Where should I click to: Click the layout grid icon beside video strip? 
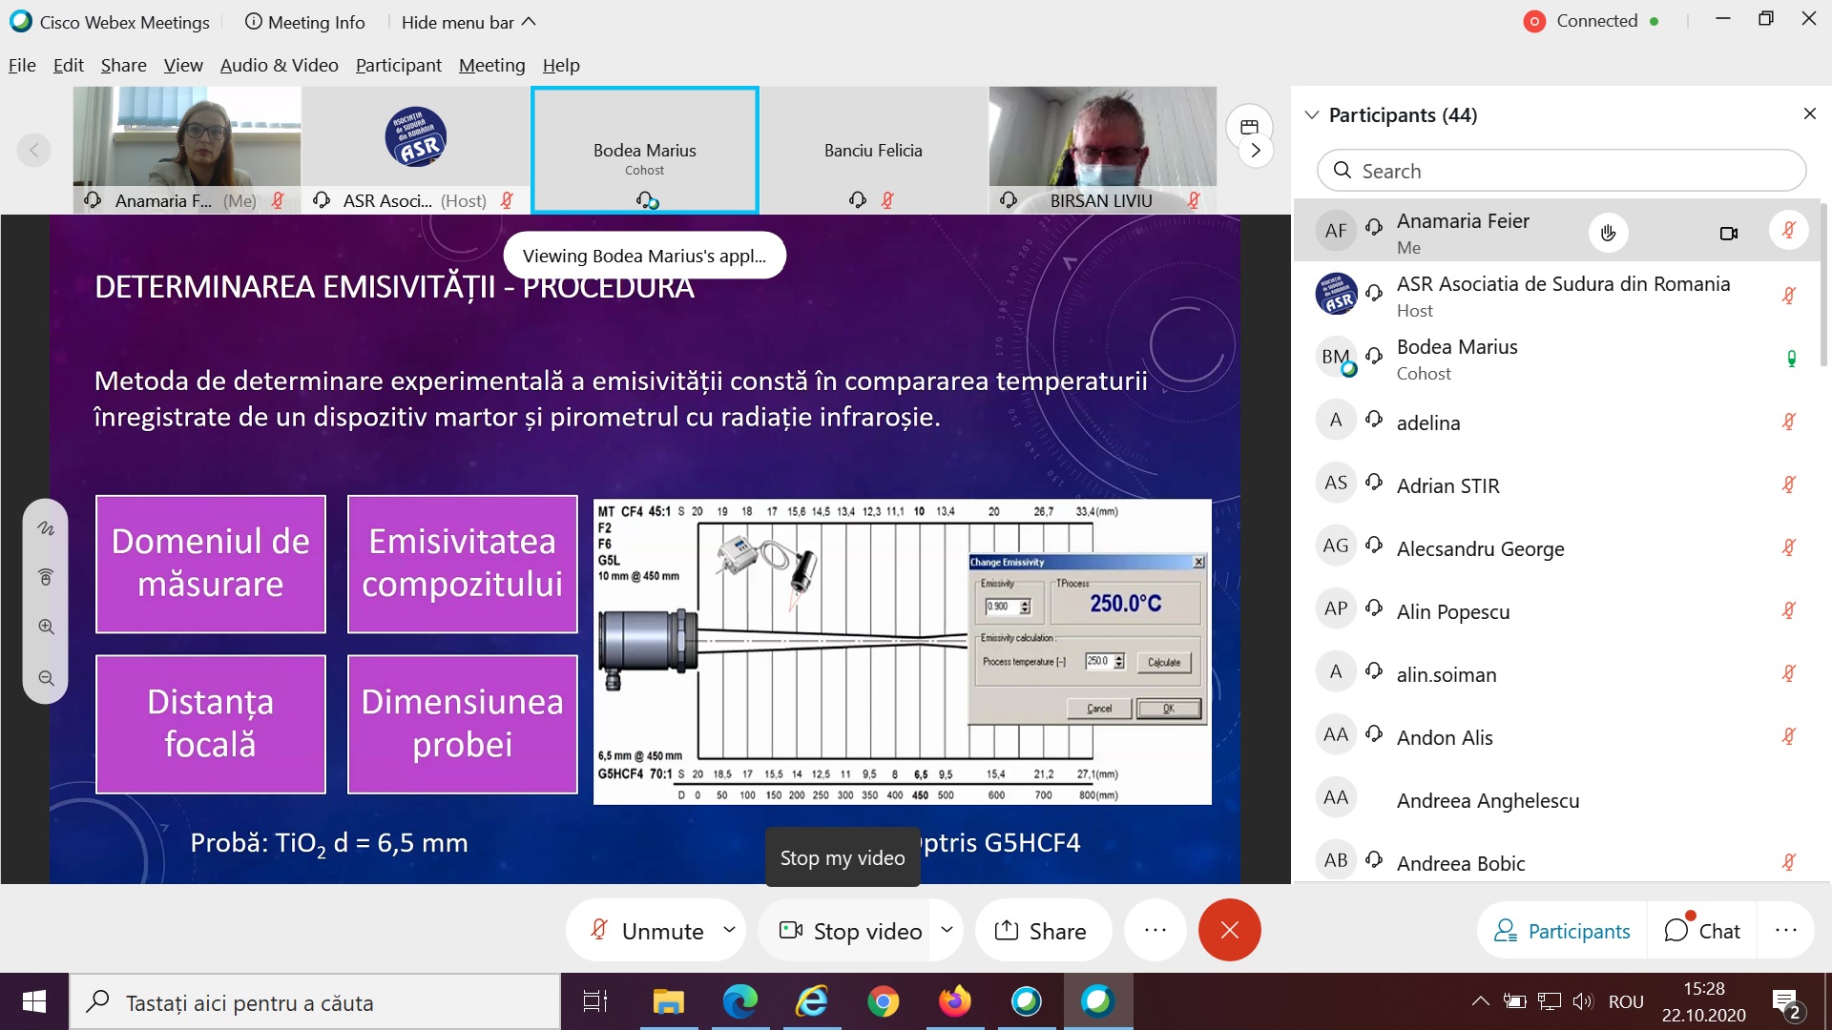(1249, 127)
